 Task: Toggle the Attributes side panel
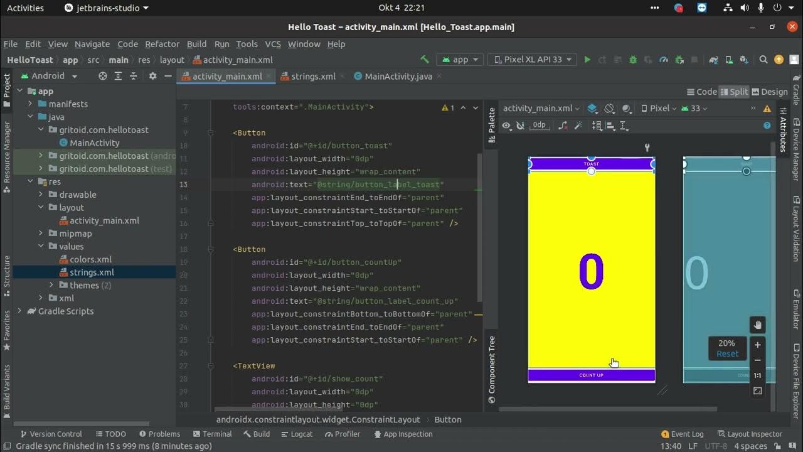783,130
